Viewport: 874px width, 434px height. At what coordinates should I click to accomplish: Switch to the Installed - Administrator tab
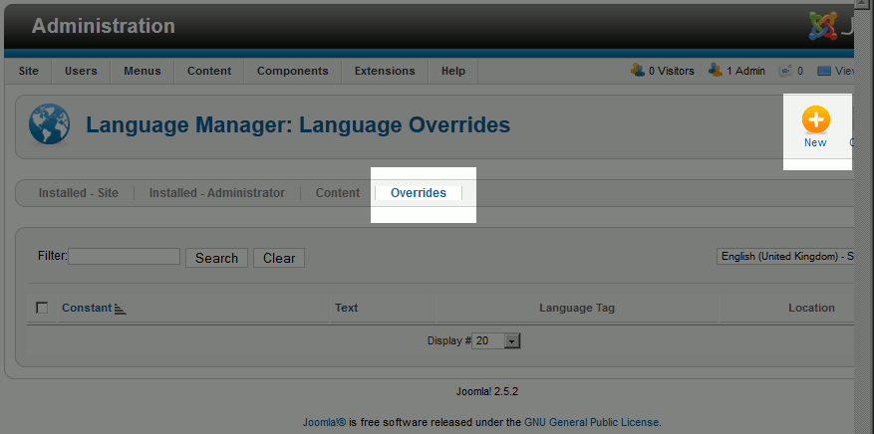(216, 193)
